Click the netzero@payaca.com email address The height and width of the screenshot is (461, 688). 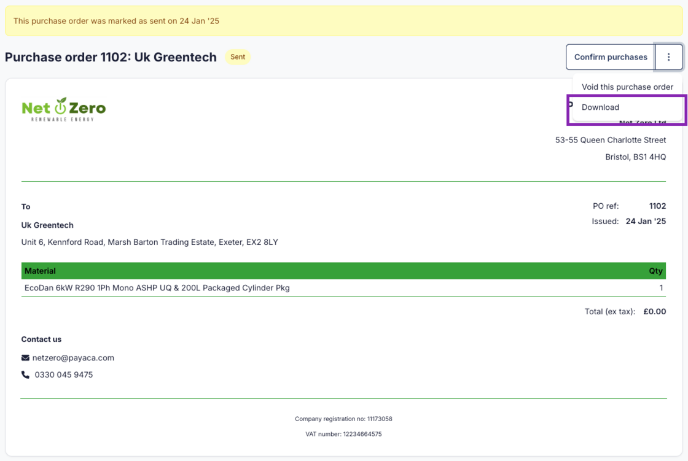tap(73, 358)
